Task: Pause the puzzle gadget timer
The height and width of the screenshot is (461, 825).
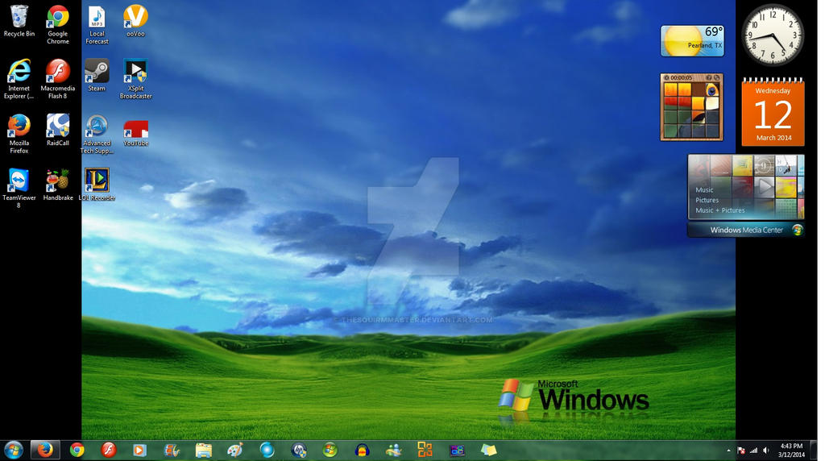Action: (x=666, y=77)
